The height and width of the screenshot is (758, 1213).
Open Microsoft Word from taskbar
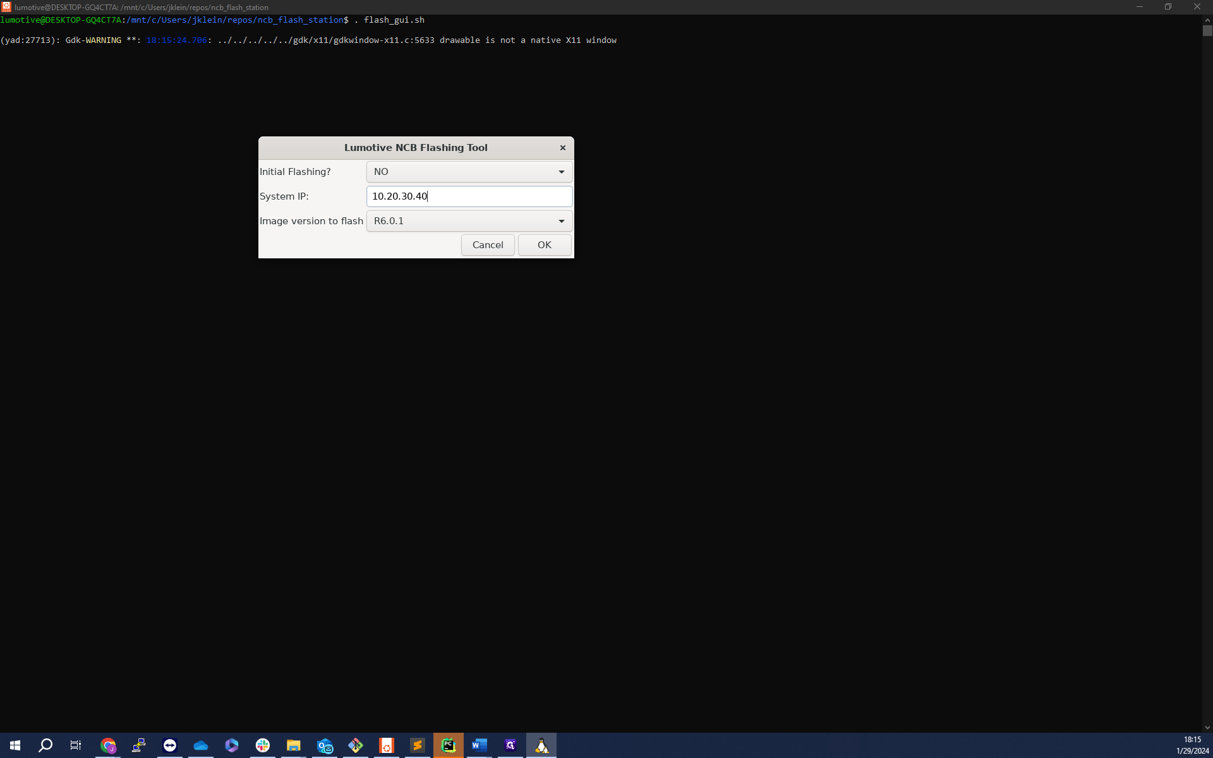480,745
